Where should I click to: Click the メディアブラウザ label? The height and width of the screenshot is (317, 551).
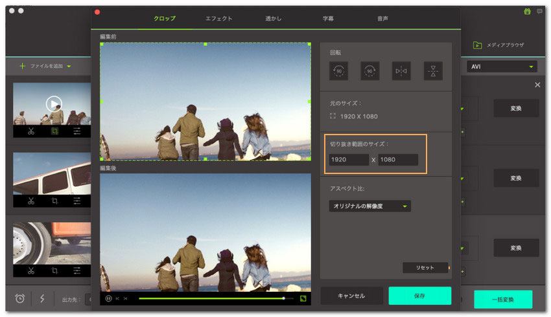506,45
